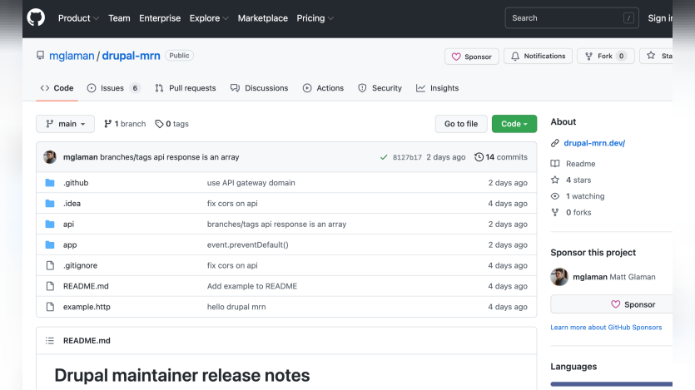Viewport: 695px width, 390px height.
Task: Open commit message 'event.preventDefault()'
Action: 248,244
